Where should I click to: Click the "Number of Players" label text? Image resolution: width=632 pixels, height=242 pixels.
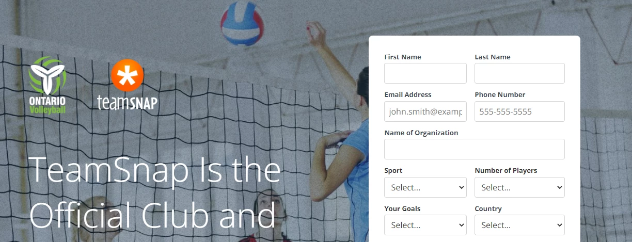(x=506, y=171)
